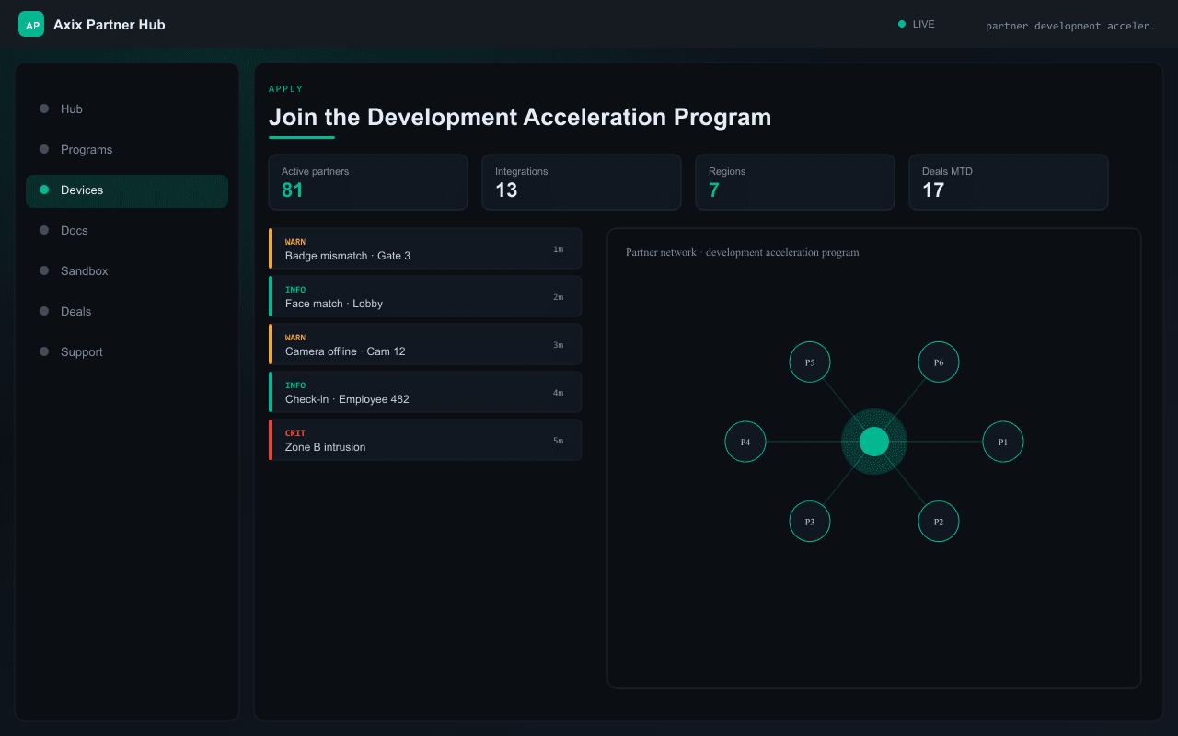
Task: Click the APPLY label above the heading
Action: point(286,89)
